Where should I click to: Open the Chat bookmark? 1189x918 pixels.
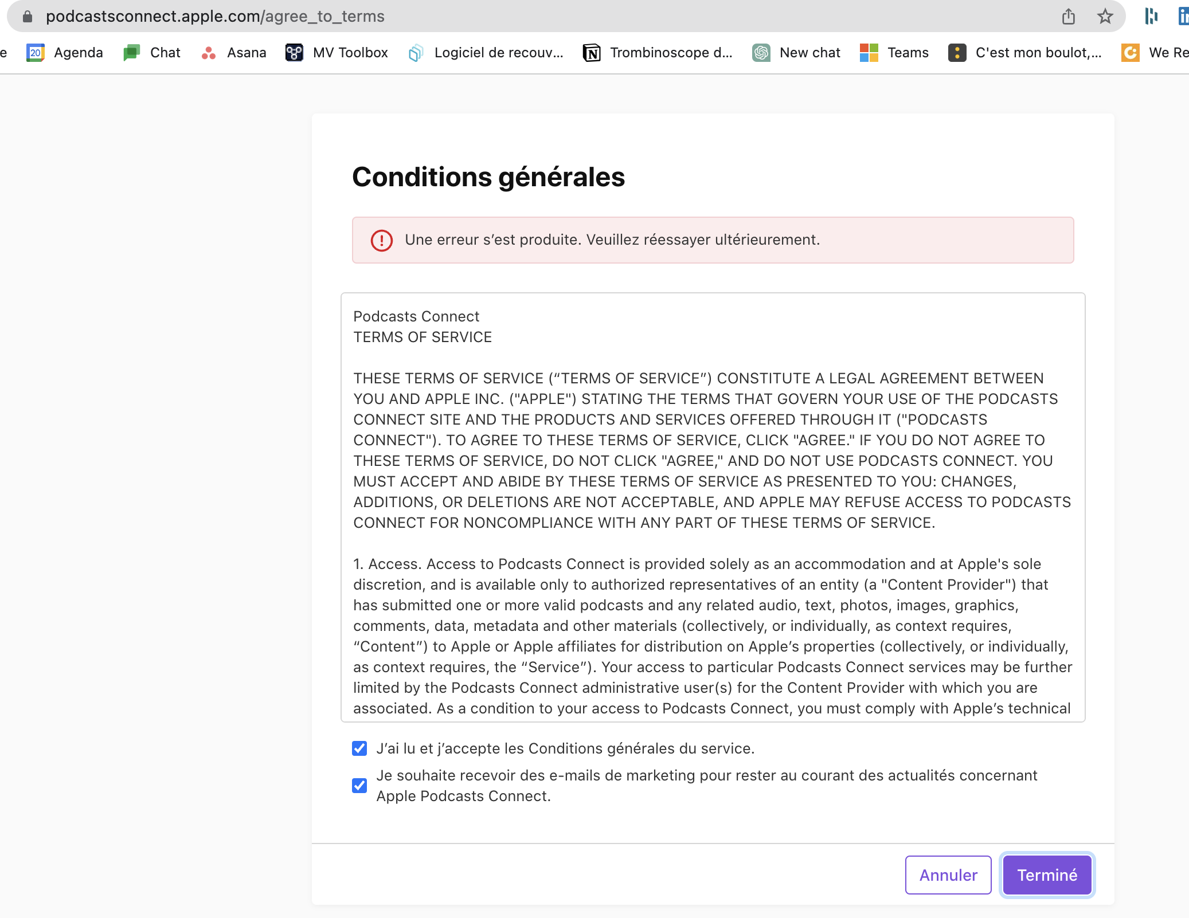pos(152,53)
